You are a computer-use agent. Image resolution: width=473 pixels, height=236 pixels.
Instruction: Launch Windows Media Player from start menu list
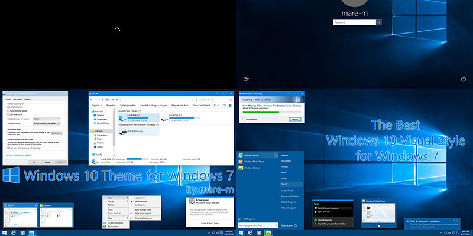(254, 162)
